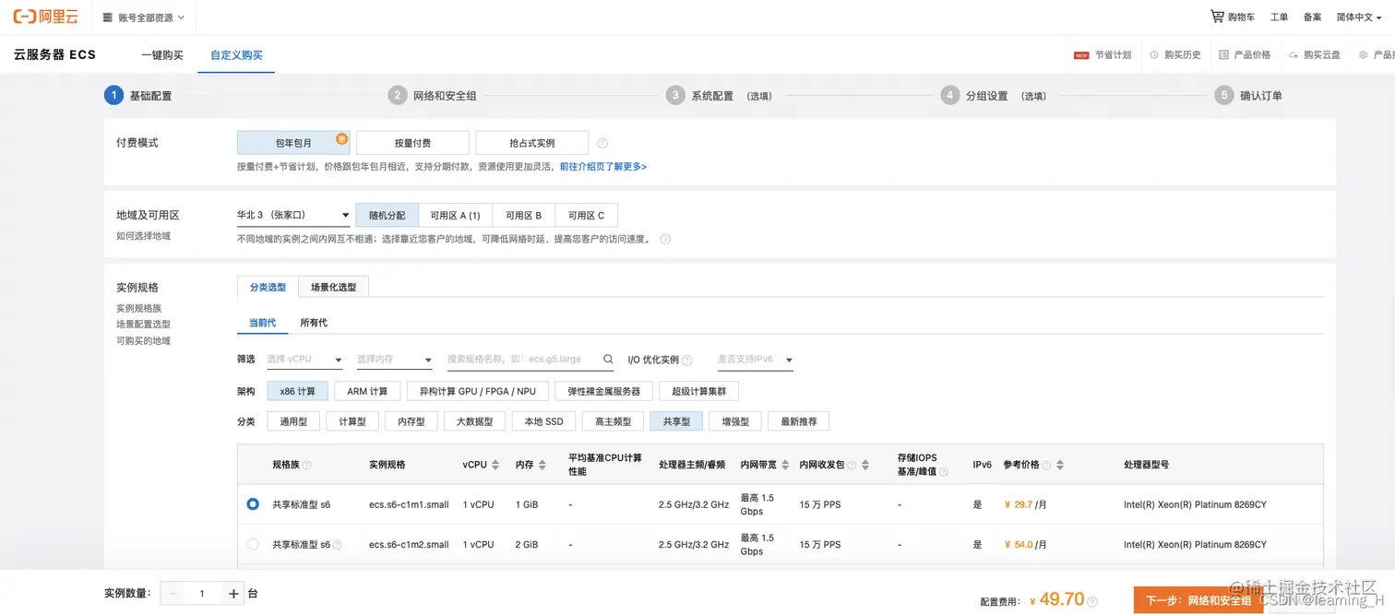Image resolution: width=1395 pixels, height=615 pixels.
Task: Open 购买历史 clock icon
Action: [1154, 55]
